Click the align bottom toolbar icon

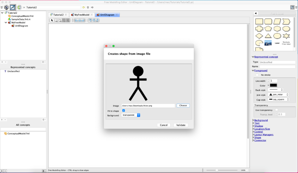(97, 20)
